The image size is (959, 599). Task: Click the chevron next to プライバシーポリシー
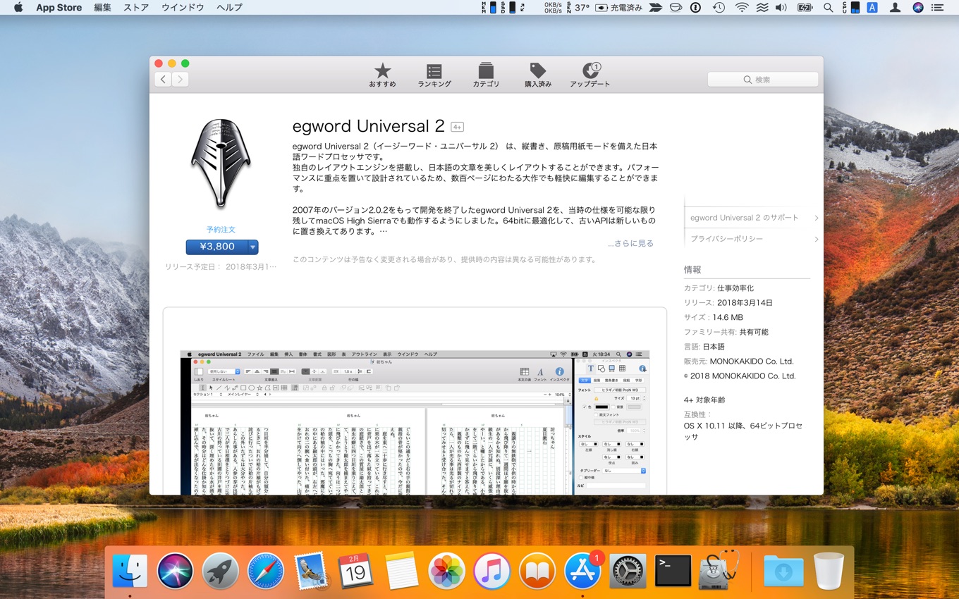tap(816, 240)
